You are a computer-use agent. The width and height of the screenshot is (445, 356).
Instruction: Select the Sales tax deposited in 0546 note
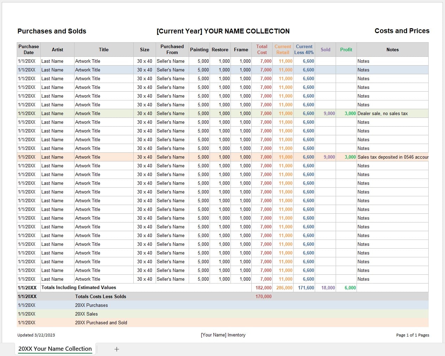point(393,157)
